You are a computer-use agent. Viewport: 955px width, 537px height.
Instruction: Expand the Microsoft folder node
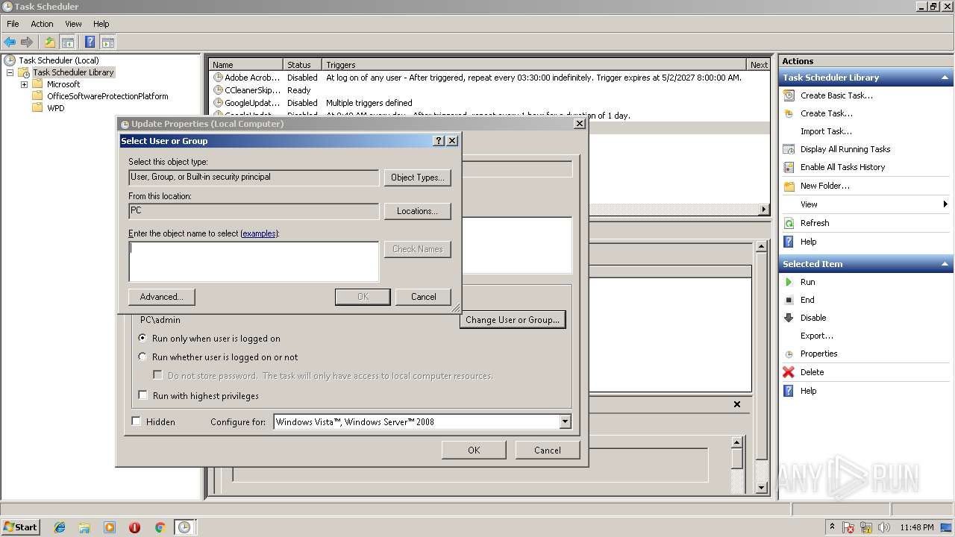[24, 84]
